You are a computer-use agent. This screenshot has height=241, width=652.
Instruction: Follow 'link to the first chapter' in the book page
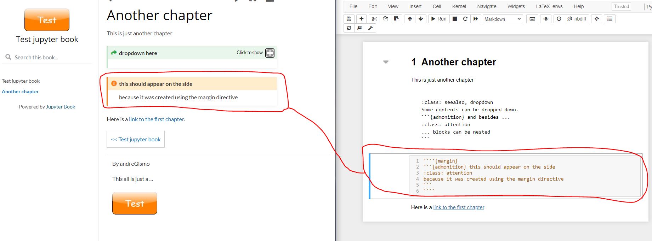pos(156,119)
